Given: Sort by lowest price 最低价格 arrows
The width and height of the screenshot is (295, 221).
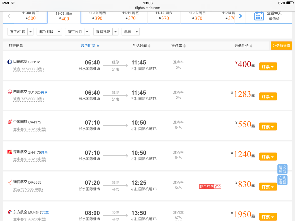Looking at the screenshot, I should pyautogui.click(x=251, y=46).
